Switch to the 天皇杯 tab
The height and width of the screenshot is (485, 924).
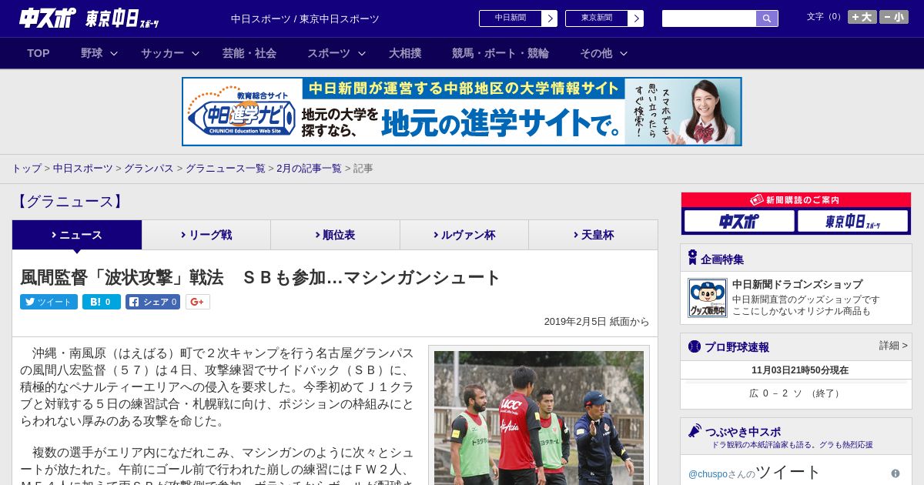(593, 235)
